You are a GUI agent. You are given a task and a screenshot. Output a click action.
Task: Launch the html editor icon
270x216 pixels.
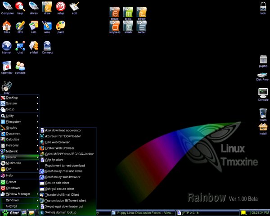tap(20, 27)
